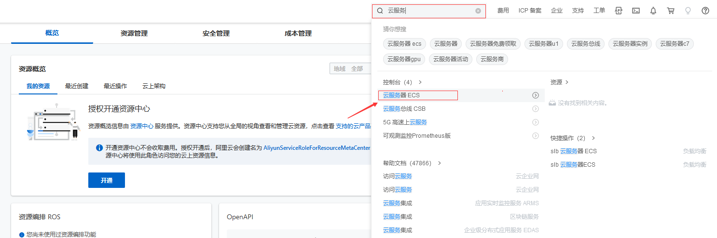This screenshot has height=238, width=717.
Task: Open the ICP 备案 menu
Action: 530,11
